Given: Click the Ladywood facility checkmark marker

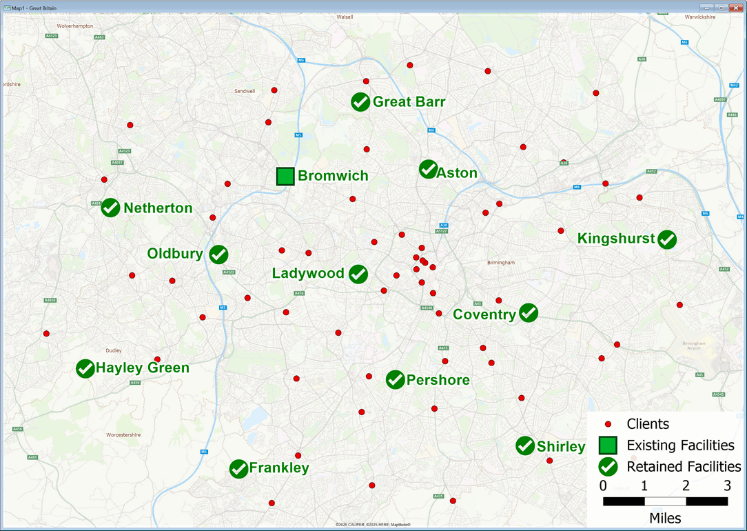Looking at the screenshot, I should pos(358,274).
